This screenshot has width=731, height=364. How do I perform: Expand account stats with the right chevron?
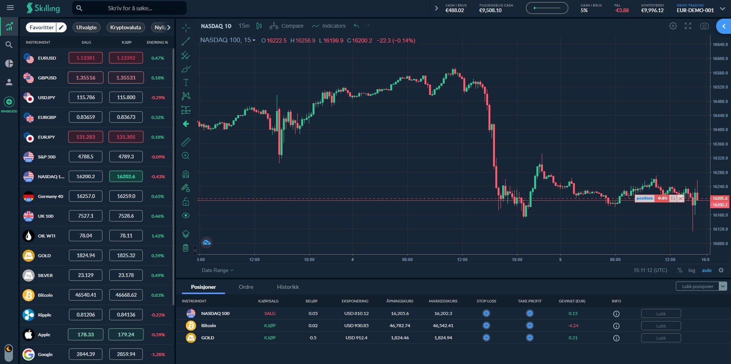(436, 8)
